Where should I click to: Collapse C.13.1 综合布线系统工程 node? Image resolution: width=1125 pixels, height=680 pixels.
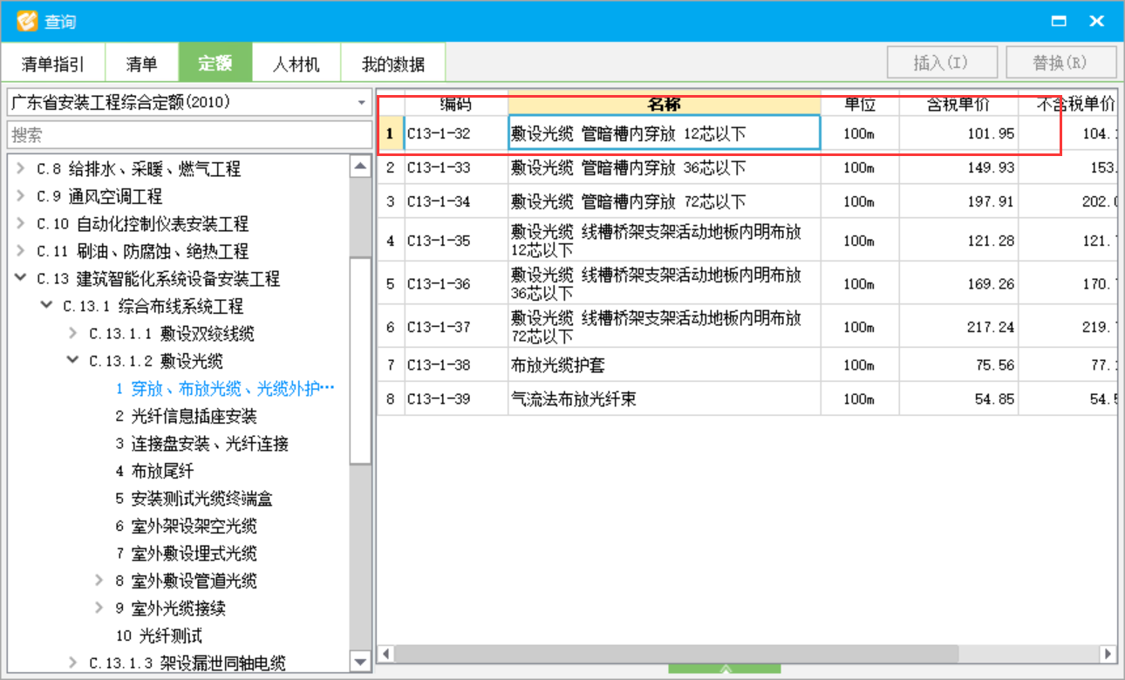46,306
